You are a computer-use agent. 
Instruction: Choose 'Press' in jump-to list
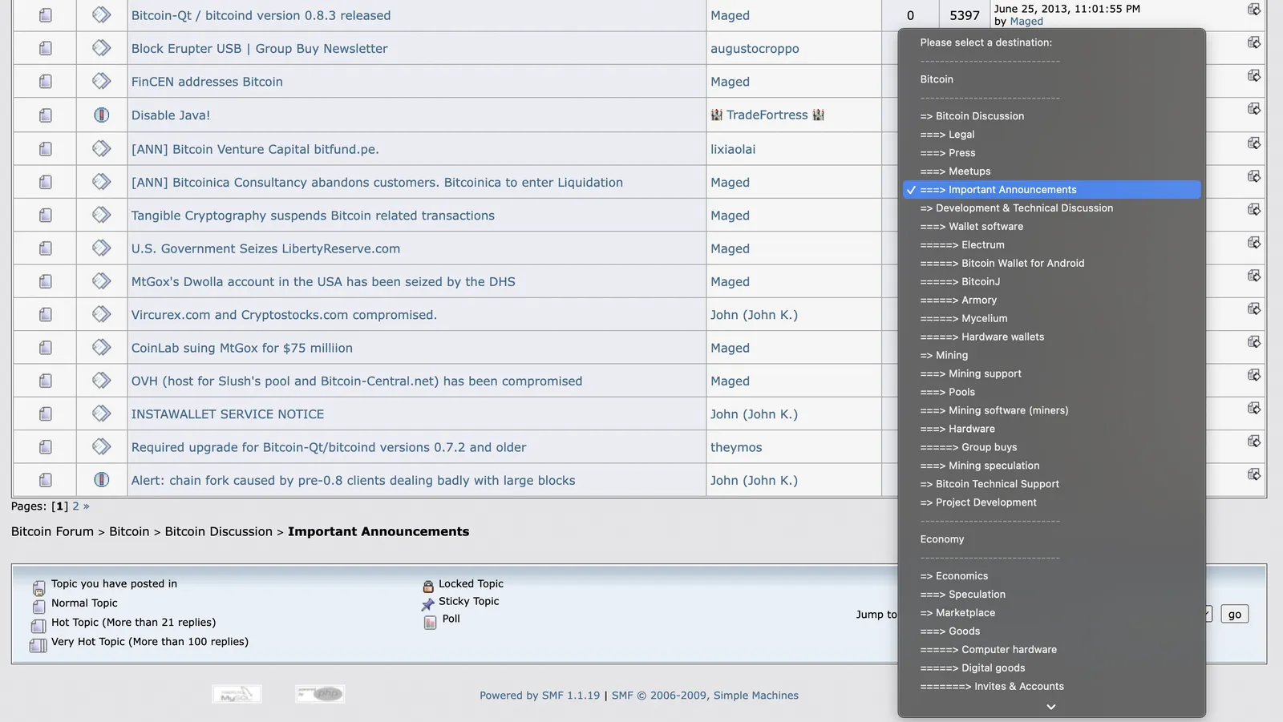pos(1051,153)
